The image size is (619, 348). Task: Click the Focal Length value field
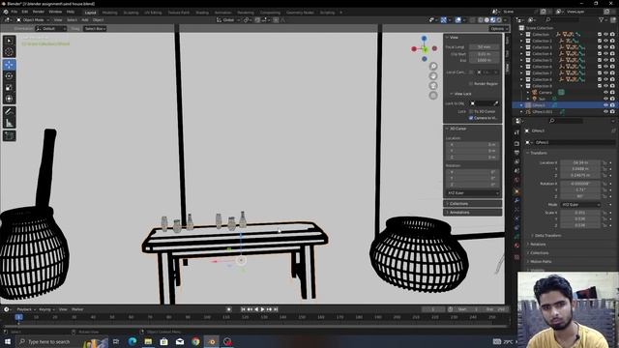(x=485, y=47)
